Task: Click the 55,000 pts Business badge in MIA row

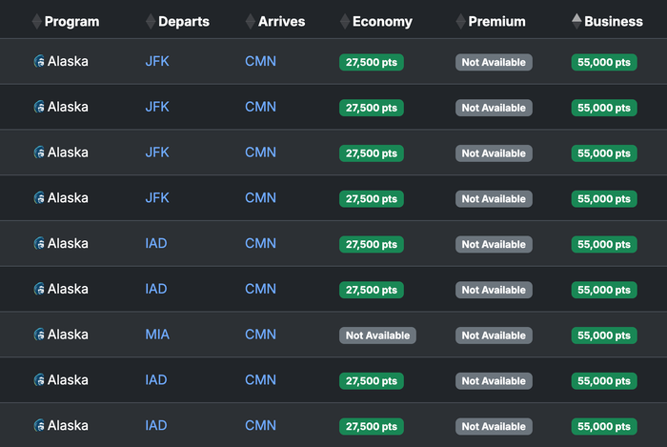Action: coord(604,335)
